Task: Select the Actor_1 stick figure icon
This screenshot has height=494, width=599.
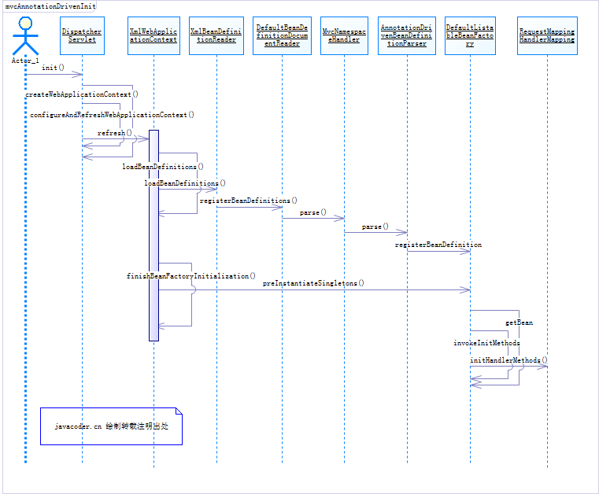Action: (x=25, y=36)
